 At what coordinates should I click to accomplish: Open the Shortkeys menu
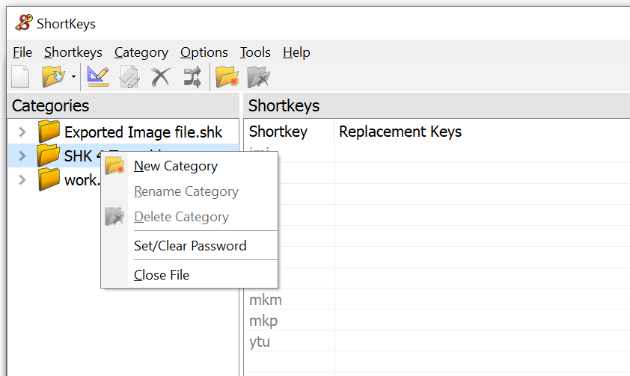[x=73, y=52]
